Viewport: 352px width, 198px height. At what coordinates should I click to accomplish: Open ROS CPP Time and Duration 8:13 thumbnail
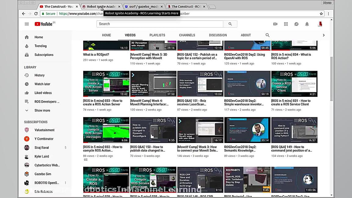click(200, 180)
